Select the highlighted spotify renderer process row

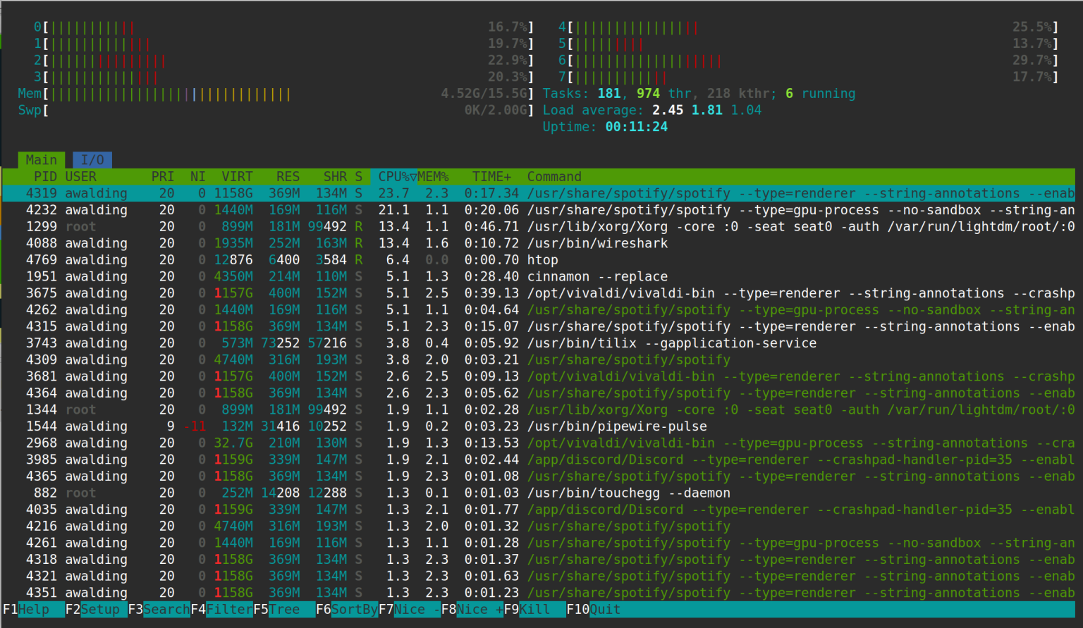tap(282, 193)
